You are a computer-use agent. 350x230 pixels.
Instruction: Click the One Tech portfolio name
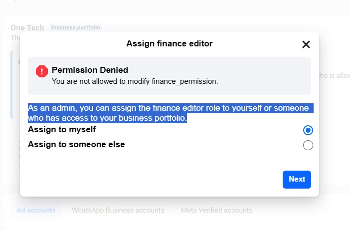(x=27, y=28)
